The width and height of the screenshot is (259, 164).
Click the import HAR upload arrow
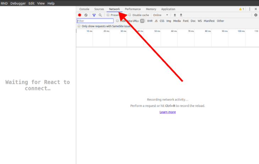click(175, 15)
